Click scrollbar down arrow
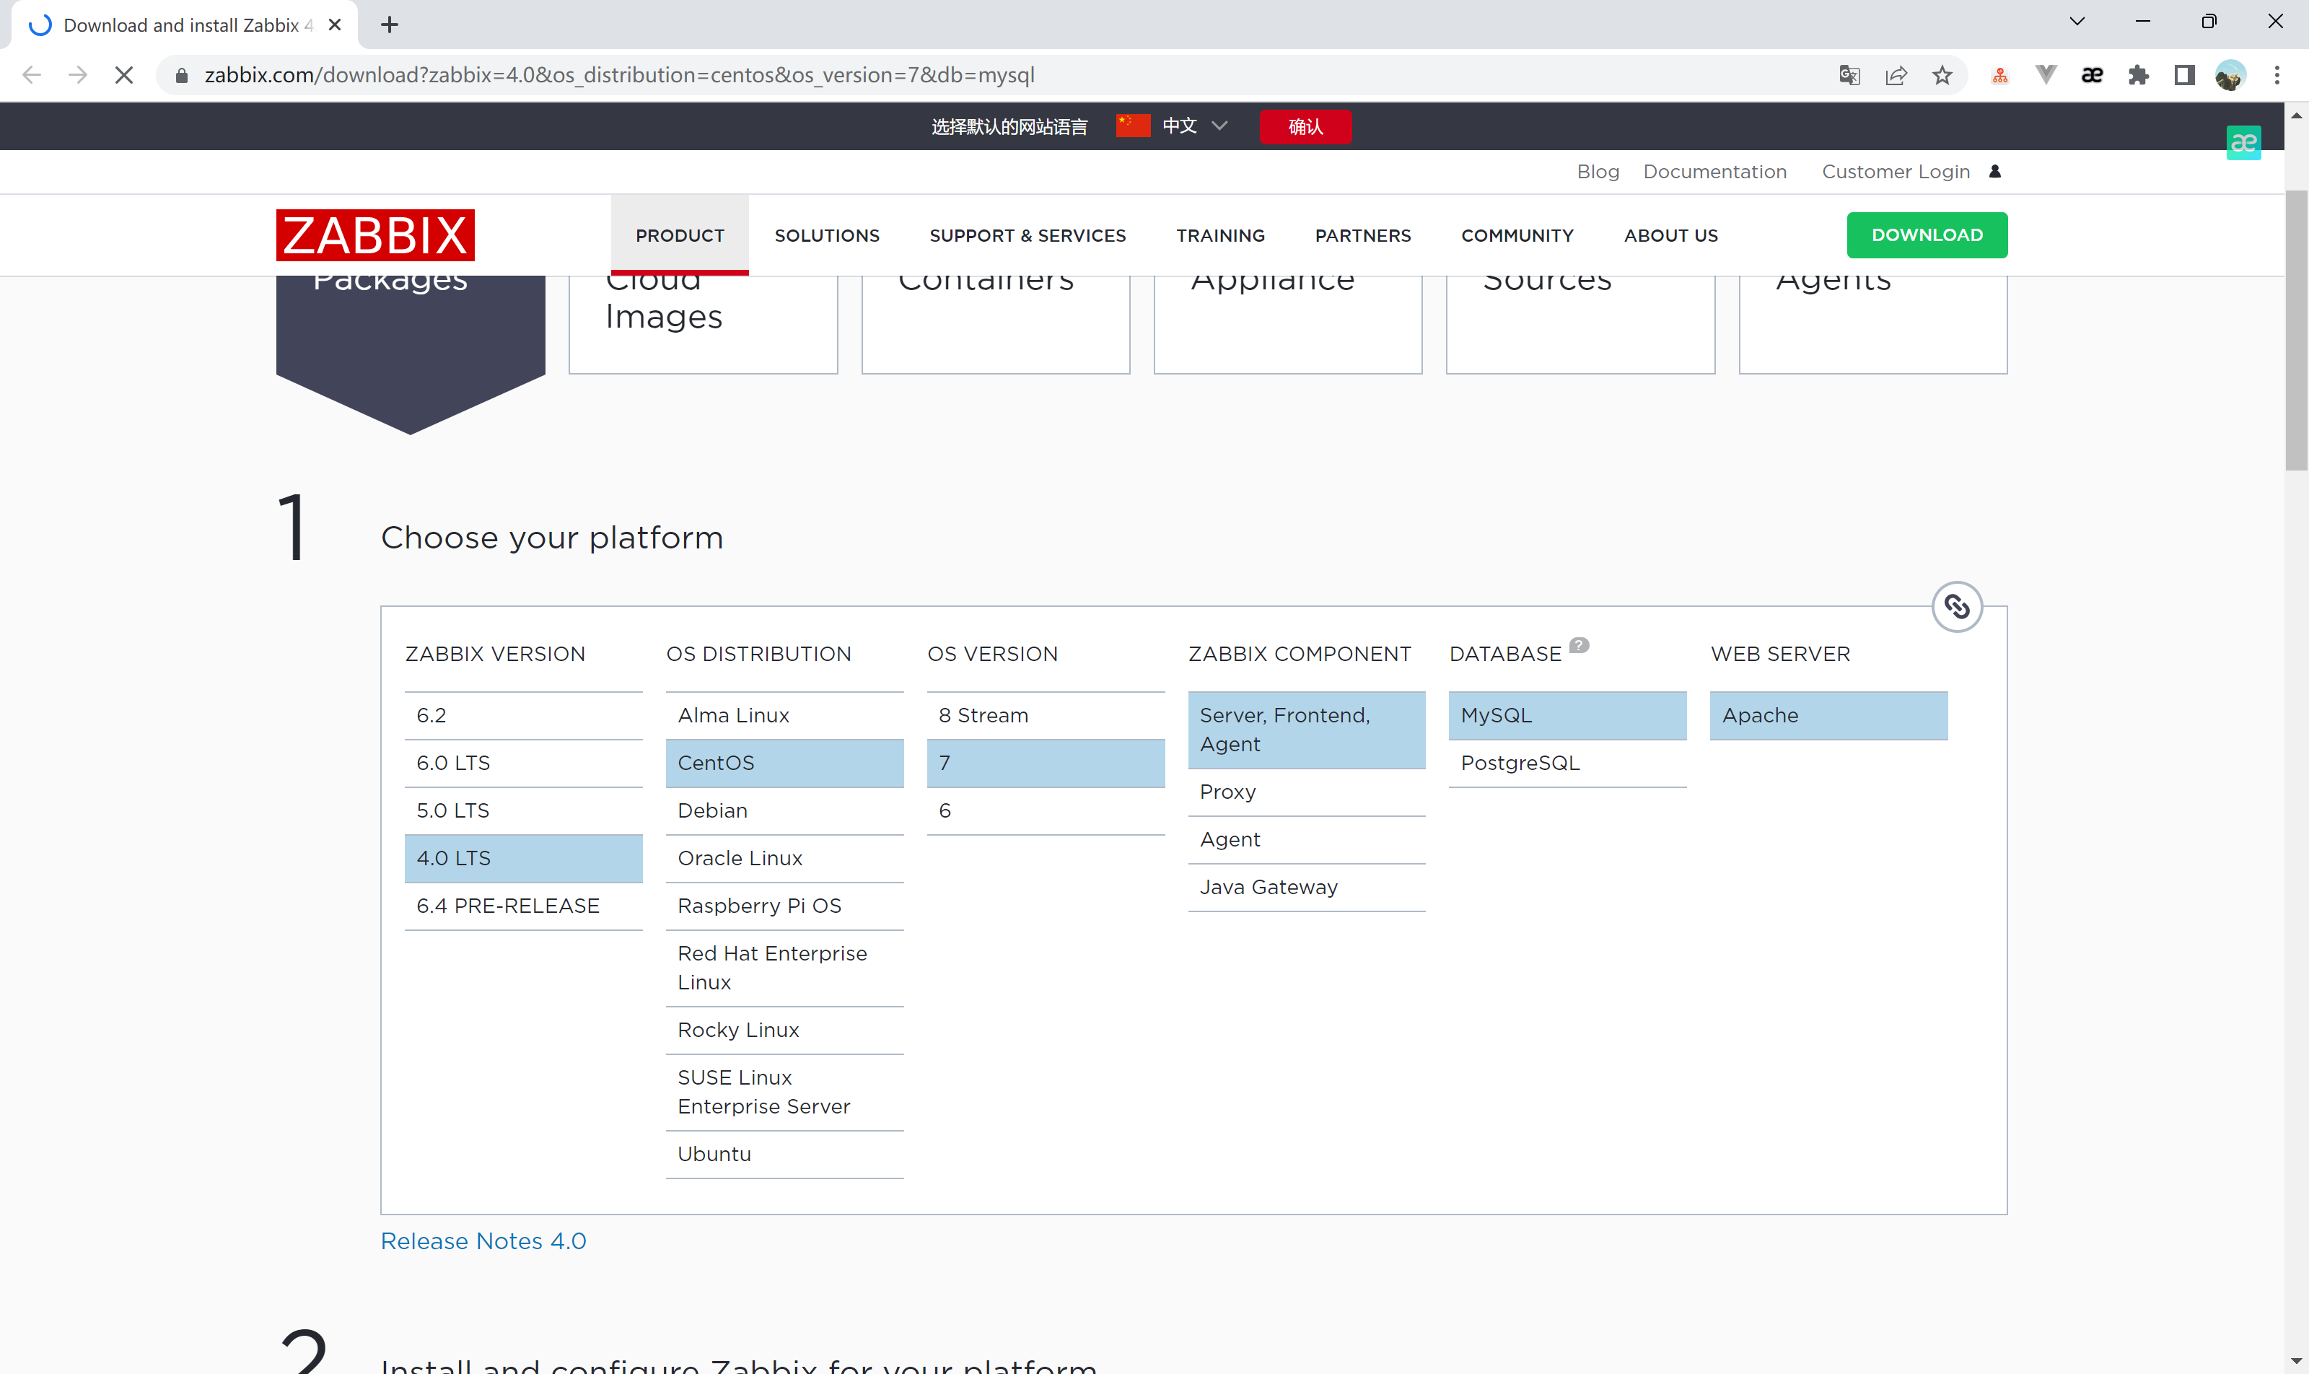This screenshot has height=1374, width=2309. (2296, 1361)
